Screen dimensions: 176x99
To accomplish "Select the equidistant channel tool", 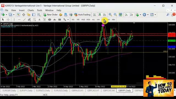I will [29, 20].
